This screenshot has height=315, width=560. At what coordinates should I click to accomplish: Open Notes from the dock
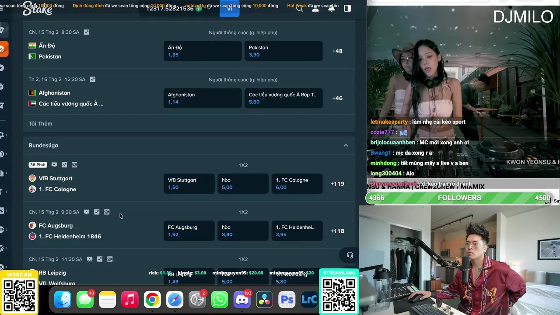click(x=107, y=300)
